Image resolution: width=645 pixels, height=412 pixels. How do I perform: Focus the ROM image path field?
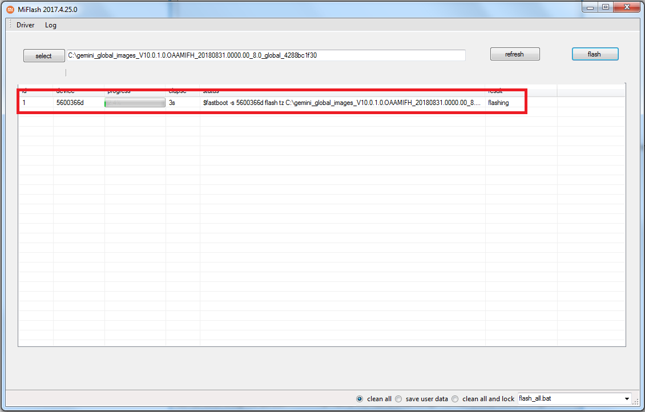pos(266,55)
